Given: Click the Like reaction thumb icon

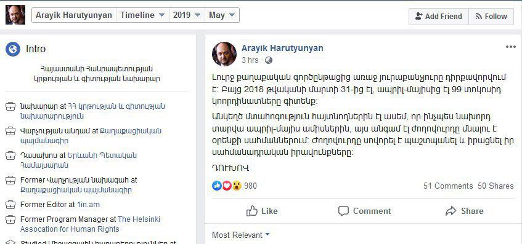Looking at the screenshot, I should (x=217, y=186).
